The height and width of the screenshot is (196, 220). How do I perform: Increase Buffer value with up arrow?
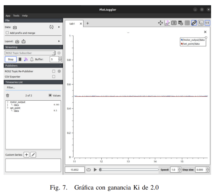pos(60,58)
